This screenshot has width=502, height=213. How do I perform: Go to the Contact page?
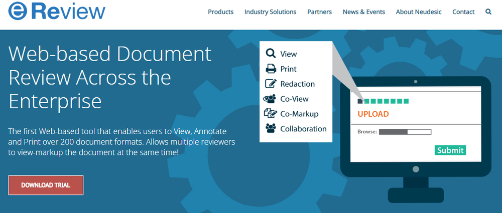[x=463, y=12]
